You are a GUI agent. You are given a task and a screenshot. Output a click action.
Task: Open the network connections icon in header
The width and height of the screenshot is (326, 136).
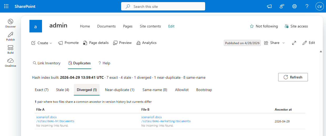tap(282, 6)
